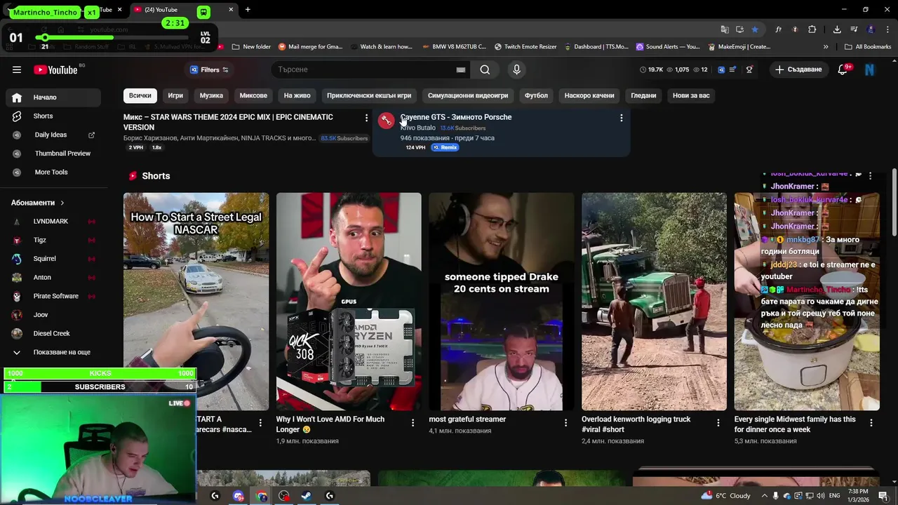Image resolution: width=898 pixels, height=505 pixels.
Task: Open the Joov subscription channel
Action: tap(53, 315)
